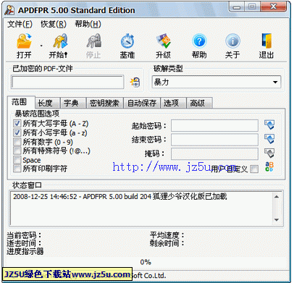The width and height of the screenshot is (294, 283).
Task: Open the 恢复(R) menu
Action: tap(54, 24)
